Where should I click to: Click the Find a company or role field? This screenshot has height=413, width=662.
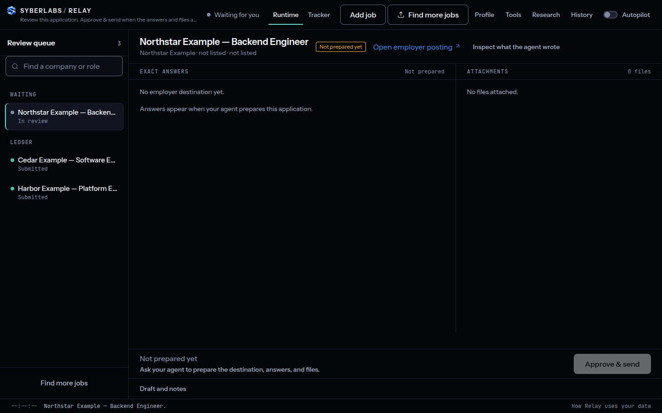(x=64, y=66)
